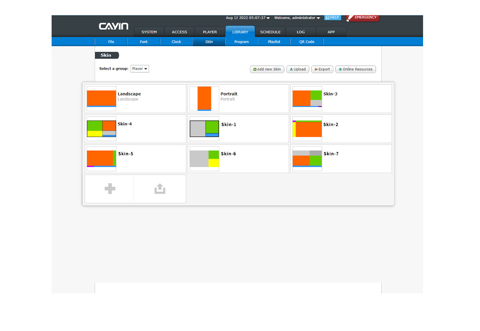Click the Export button
The image size is (480, 331).
click(322, 69)
